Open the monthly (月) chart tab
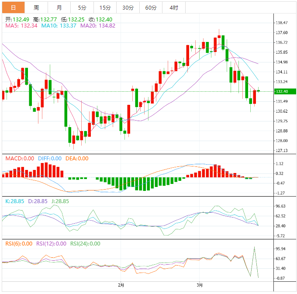 pos(59,7)
